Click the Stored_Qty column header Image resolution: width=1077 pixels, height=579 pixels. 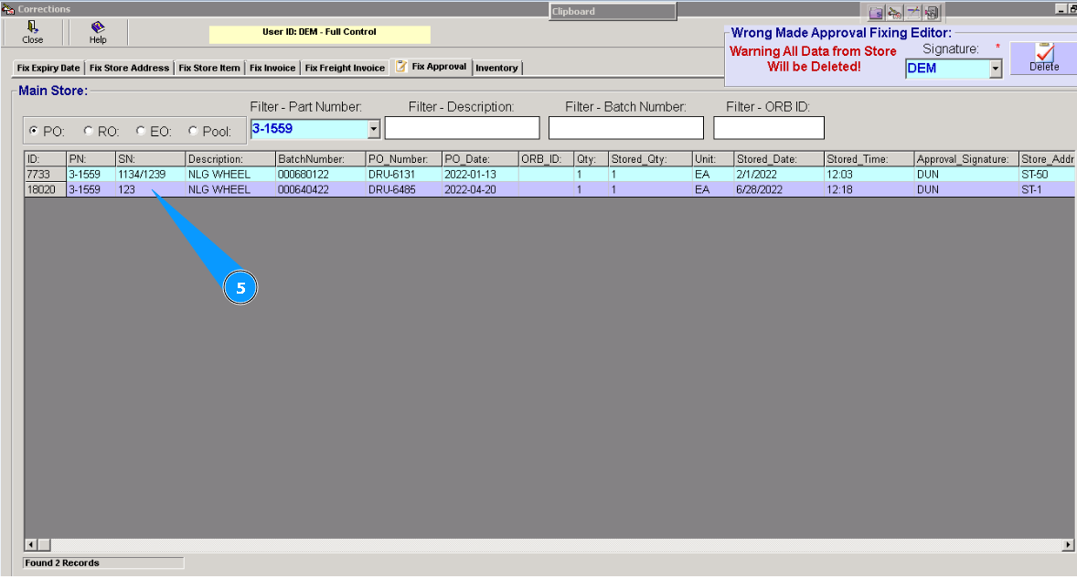tap(650, 159)
